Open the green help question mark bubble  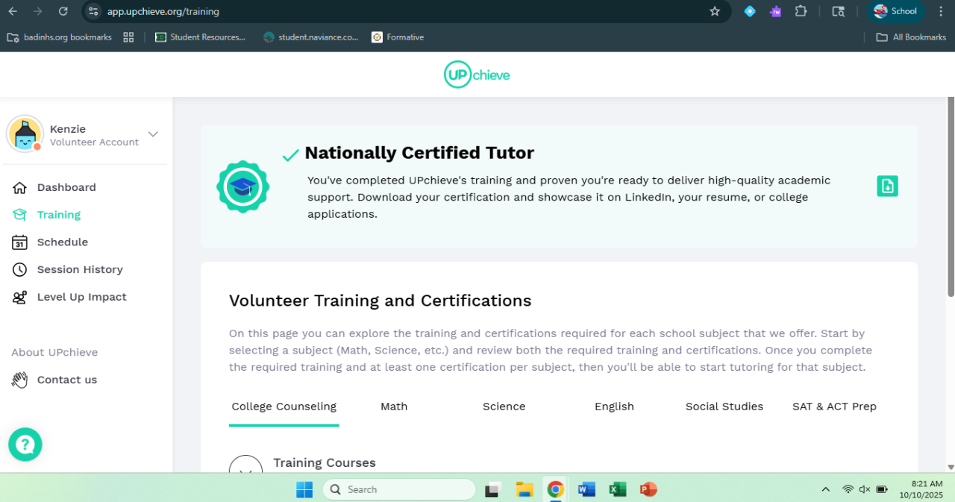25,445
